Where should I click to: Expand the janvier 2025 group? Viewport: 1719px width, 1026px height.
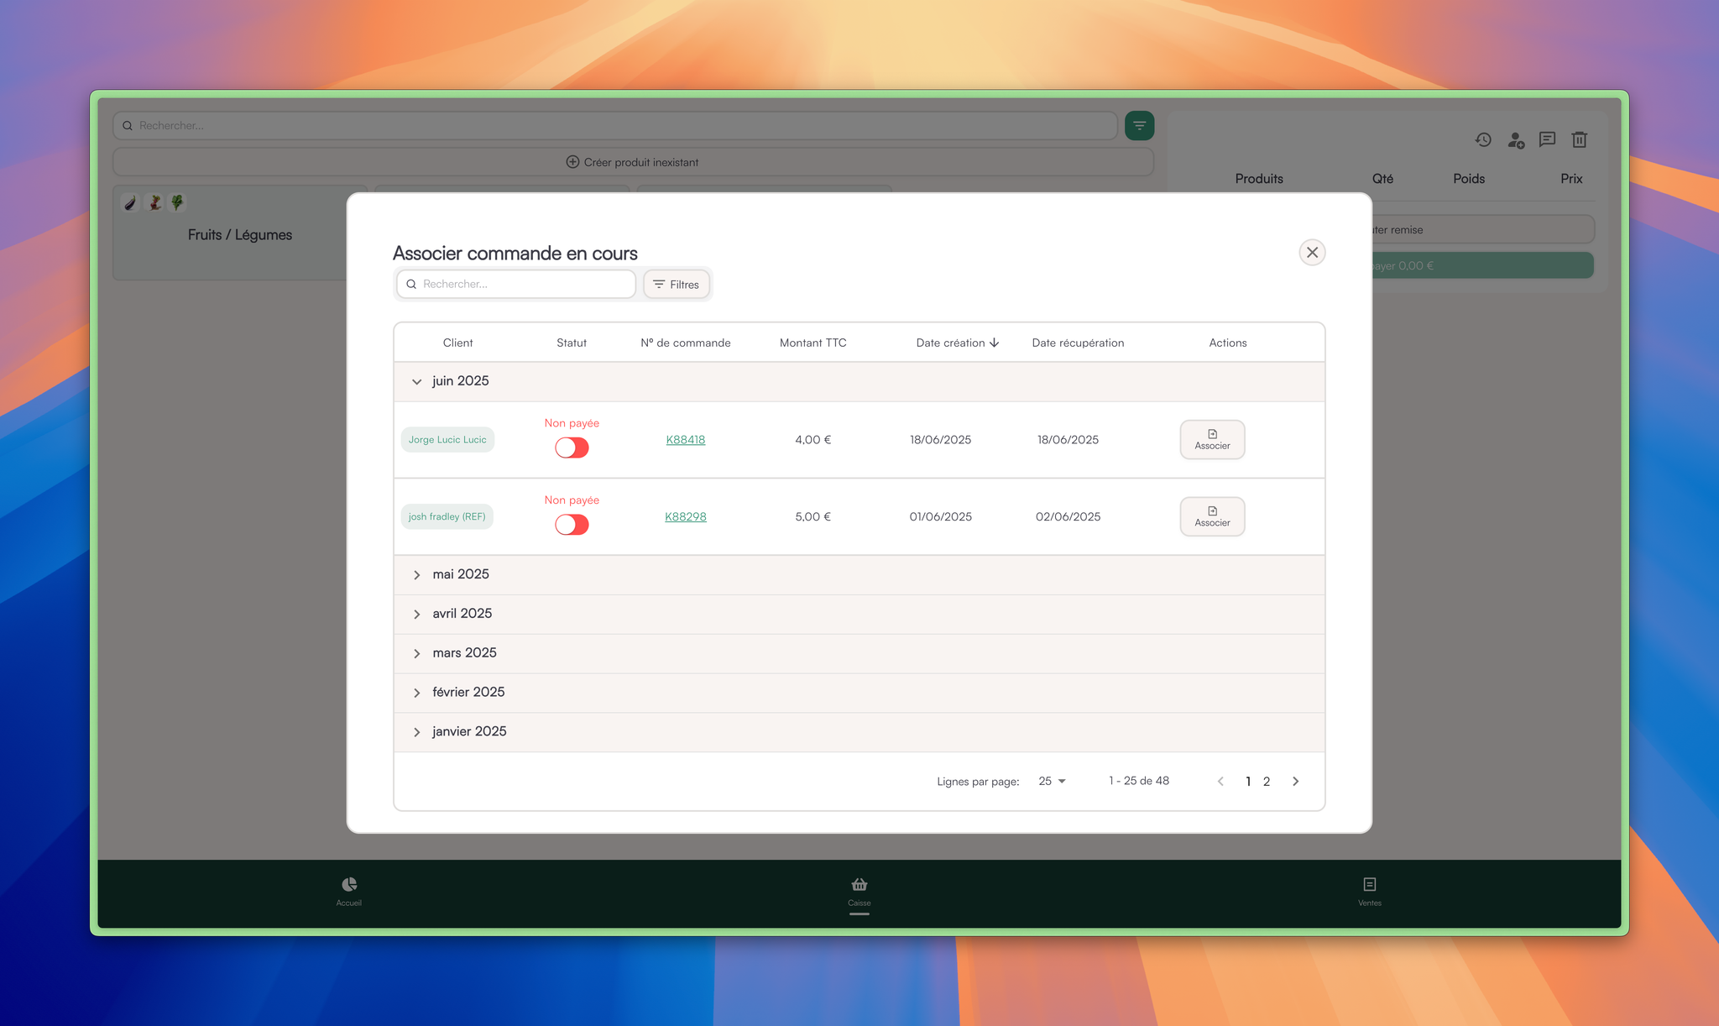point(417,732)
